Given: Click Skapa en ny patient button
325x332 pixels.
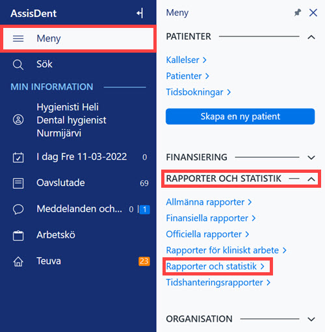Looking at the screenshot, I should pos(240,116).
